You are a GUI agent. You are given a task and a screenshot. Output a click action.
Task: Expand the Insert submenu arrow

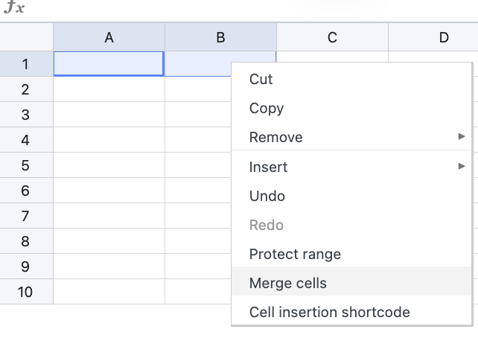tap(462, 167)
